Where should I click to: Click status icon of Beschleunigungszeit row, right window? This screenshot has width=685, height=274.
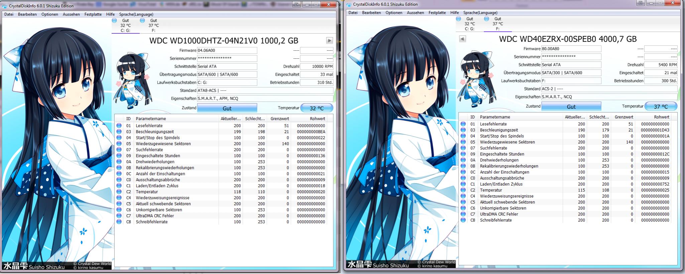463,130
